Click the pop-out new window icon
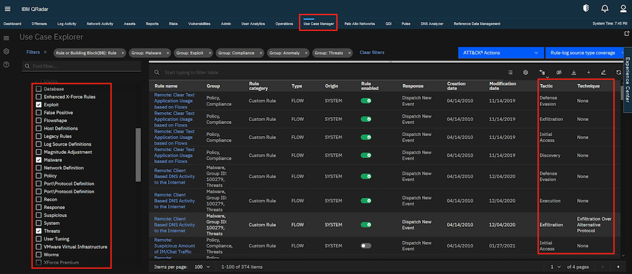 click(626, 34)
